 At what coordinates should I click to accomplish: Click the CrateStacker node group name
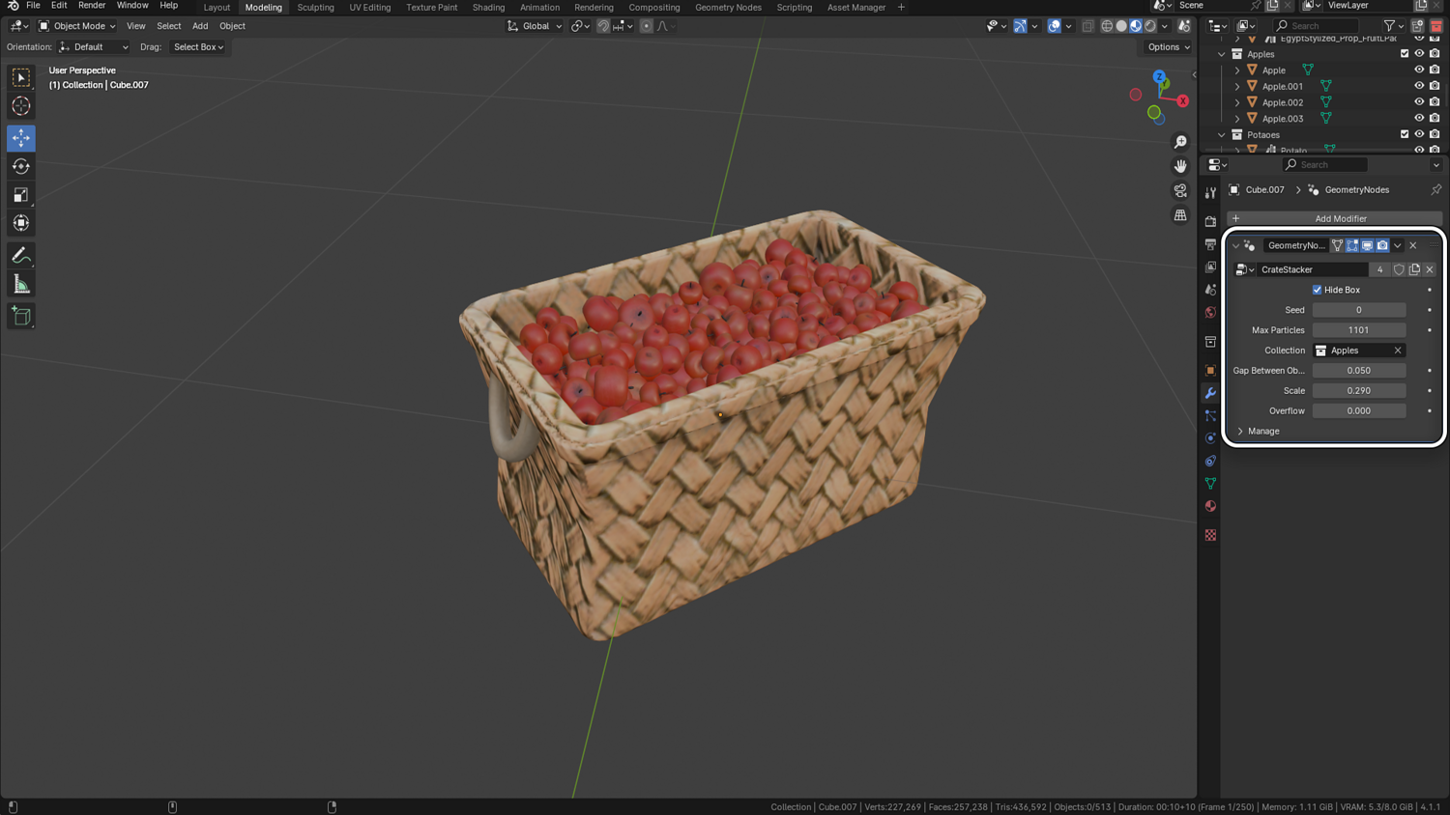pos(1313,269)
